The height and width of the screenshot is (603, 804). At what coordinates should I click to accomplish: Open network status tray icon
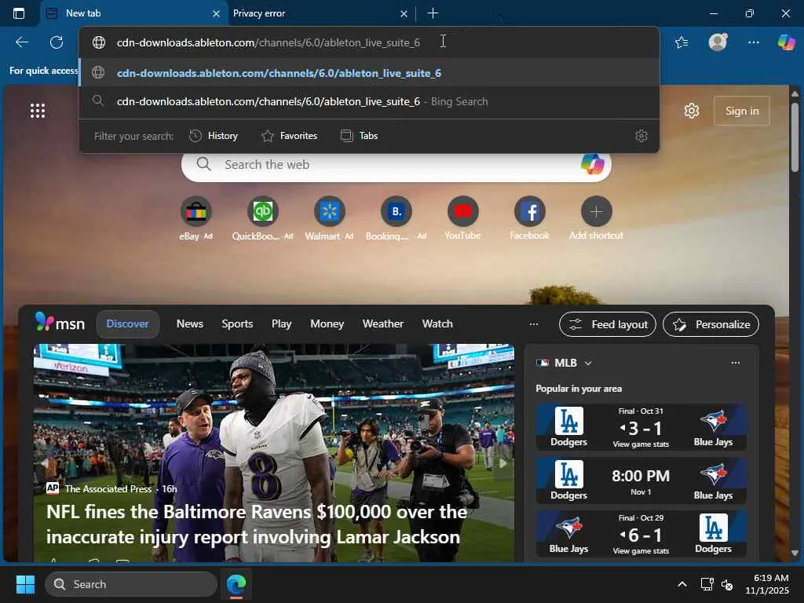(707, 584)
